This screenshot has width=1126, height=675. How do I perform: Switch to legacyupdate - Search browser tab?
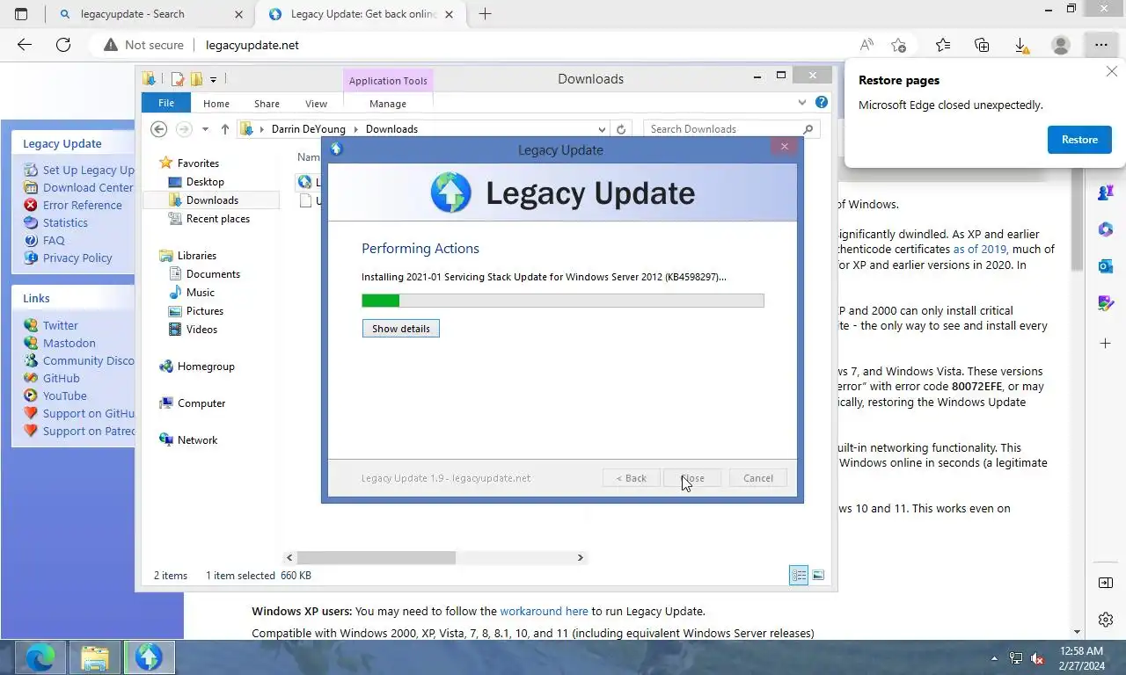149,14
